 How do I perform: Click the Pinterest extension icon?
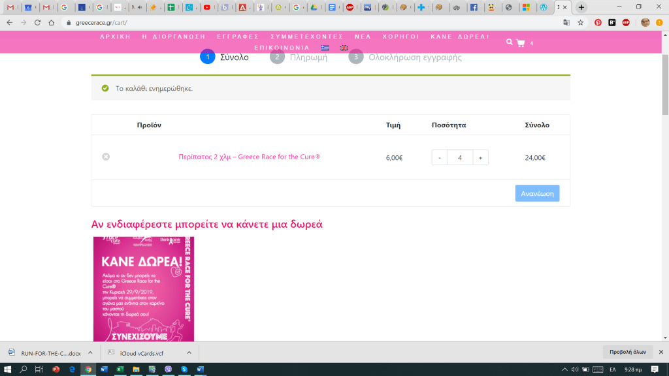coord(598,22)
